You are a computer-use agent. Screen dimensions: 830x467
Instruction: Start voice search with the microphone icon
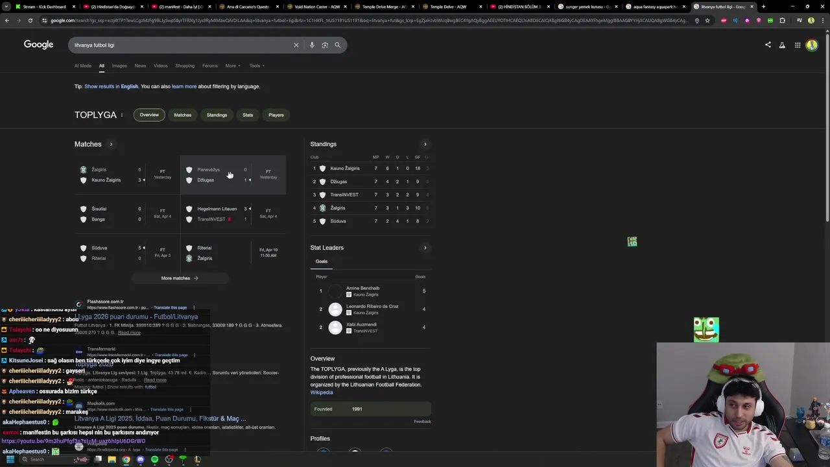coord(312,45)
